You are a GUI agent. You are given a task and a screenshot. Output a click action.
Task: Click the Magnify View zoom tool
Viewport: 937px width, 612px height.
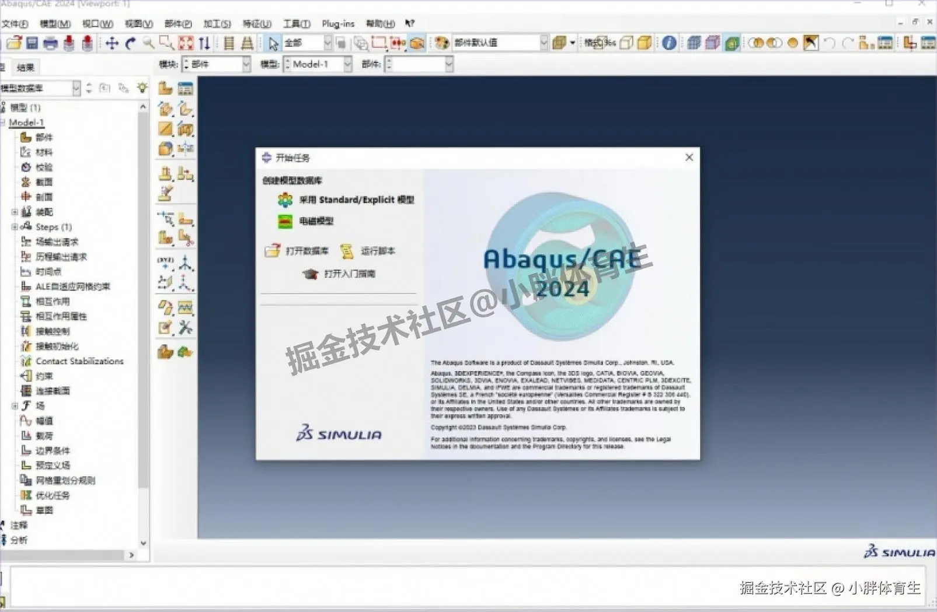pos(149,43)
